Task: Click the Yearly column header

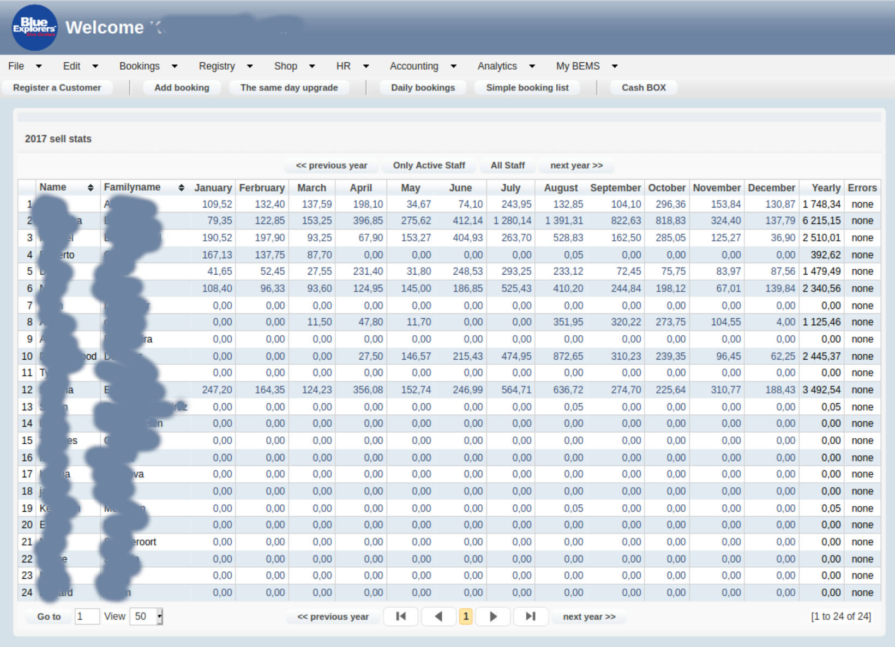Action: point(826,188)
